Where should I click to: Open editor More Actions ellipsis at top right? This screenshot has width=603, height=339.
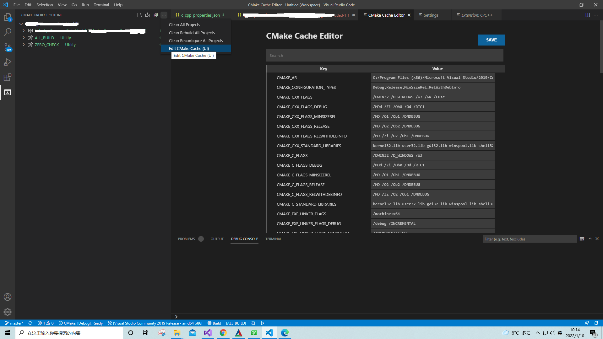click(x=596, y=15)
